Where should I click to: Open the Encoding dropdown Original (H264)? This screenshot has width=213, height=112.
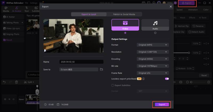(x=153, y=59)
